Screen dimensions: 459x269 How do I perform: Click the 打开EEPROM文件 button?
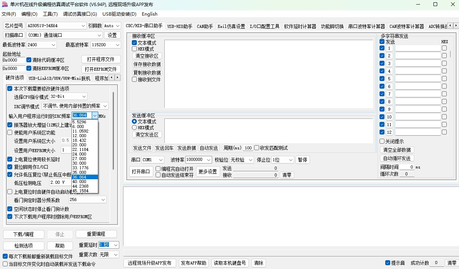[x=101, y=69]
